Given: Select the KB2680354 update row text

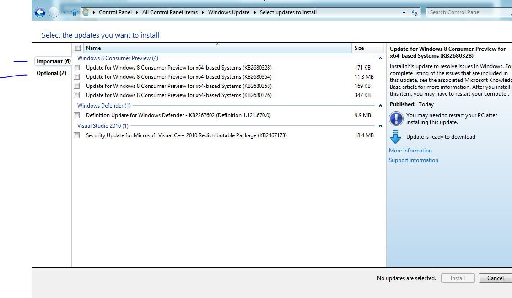Looking at the screenshot, I should click(x=178, y=77).
